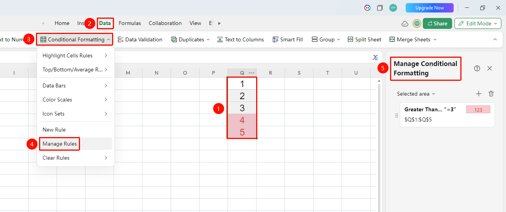Image resolution: width=506 pixels, height=212 pixels.
Task: Click Split Sheet
Action: coord(364,39)
